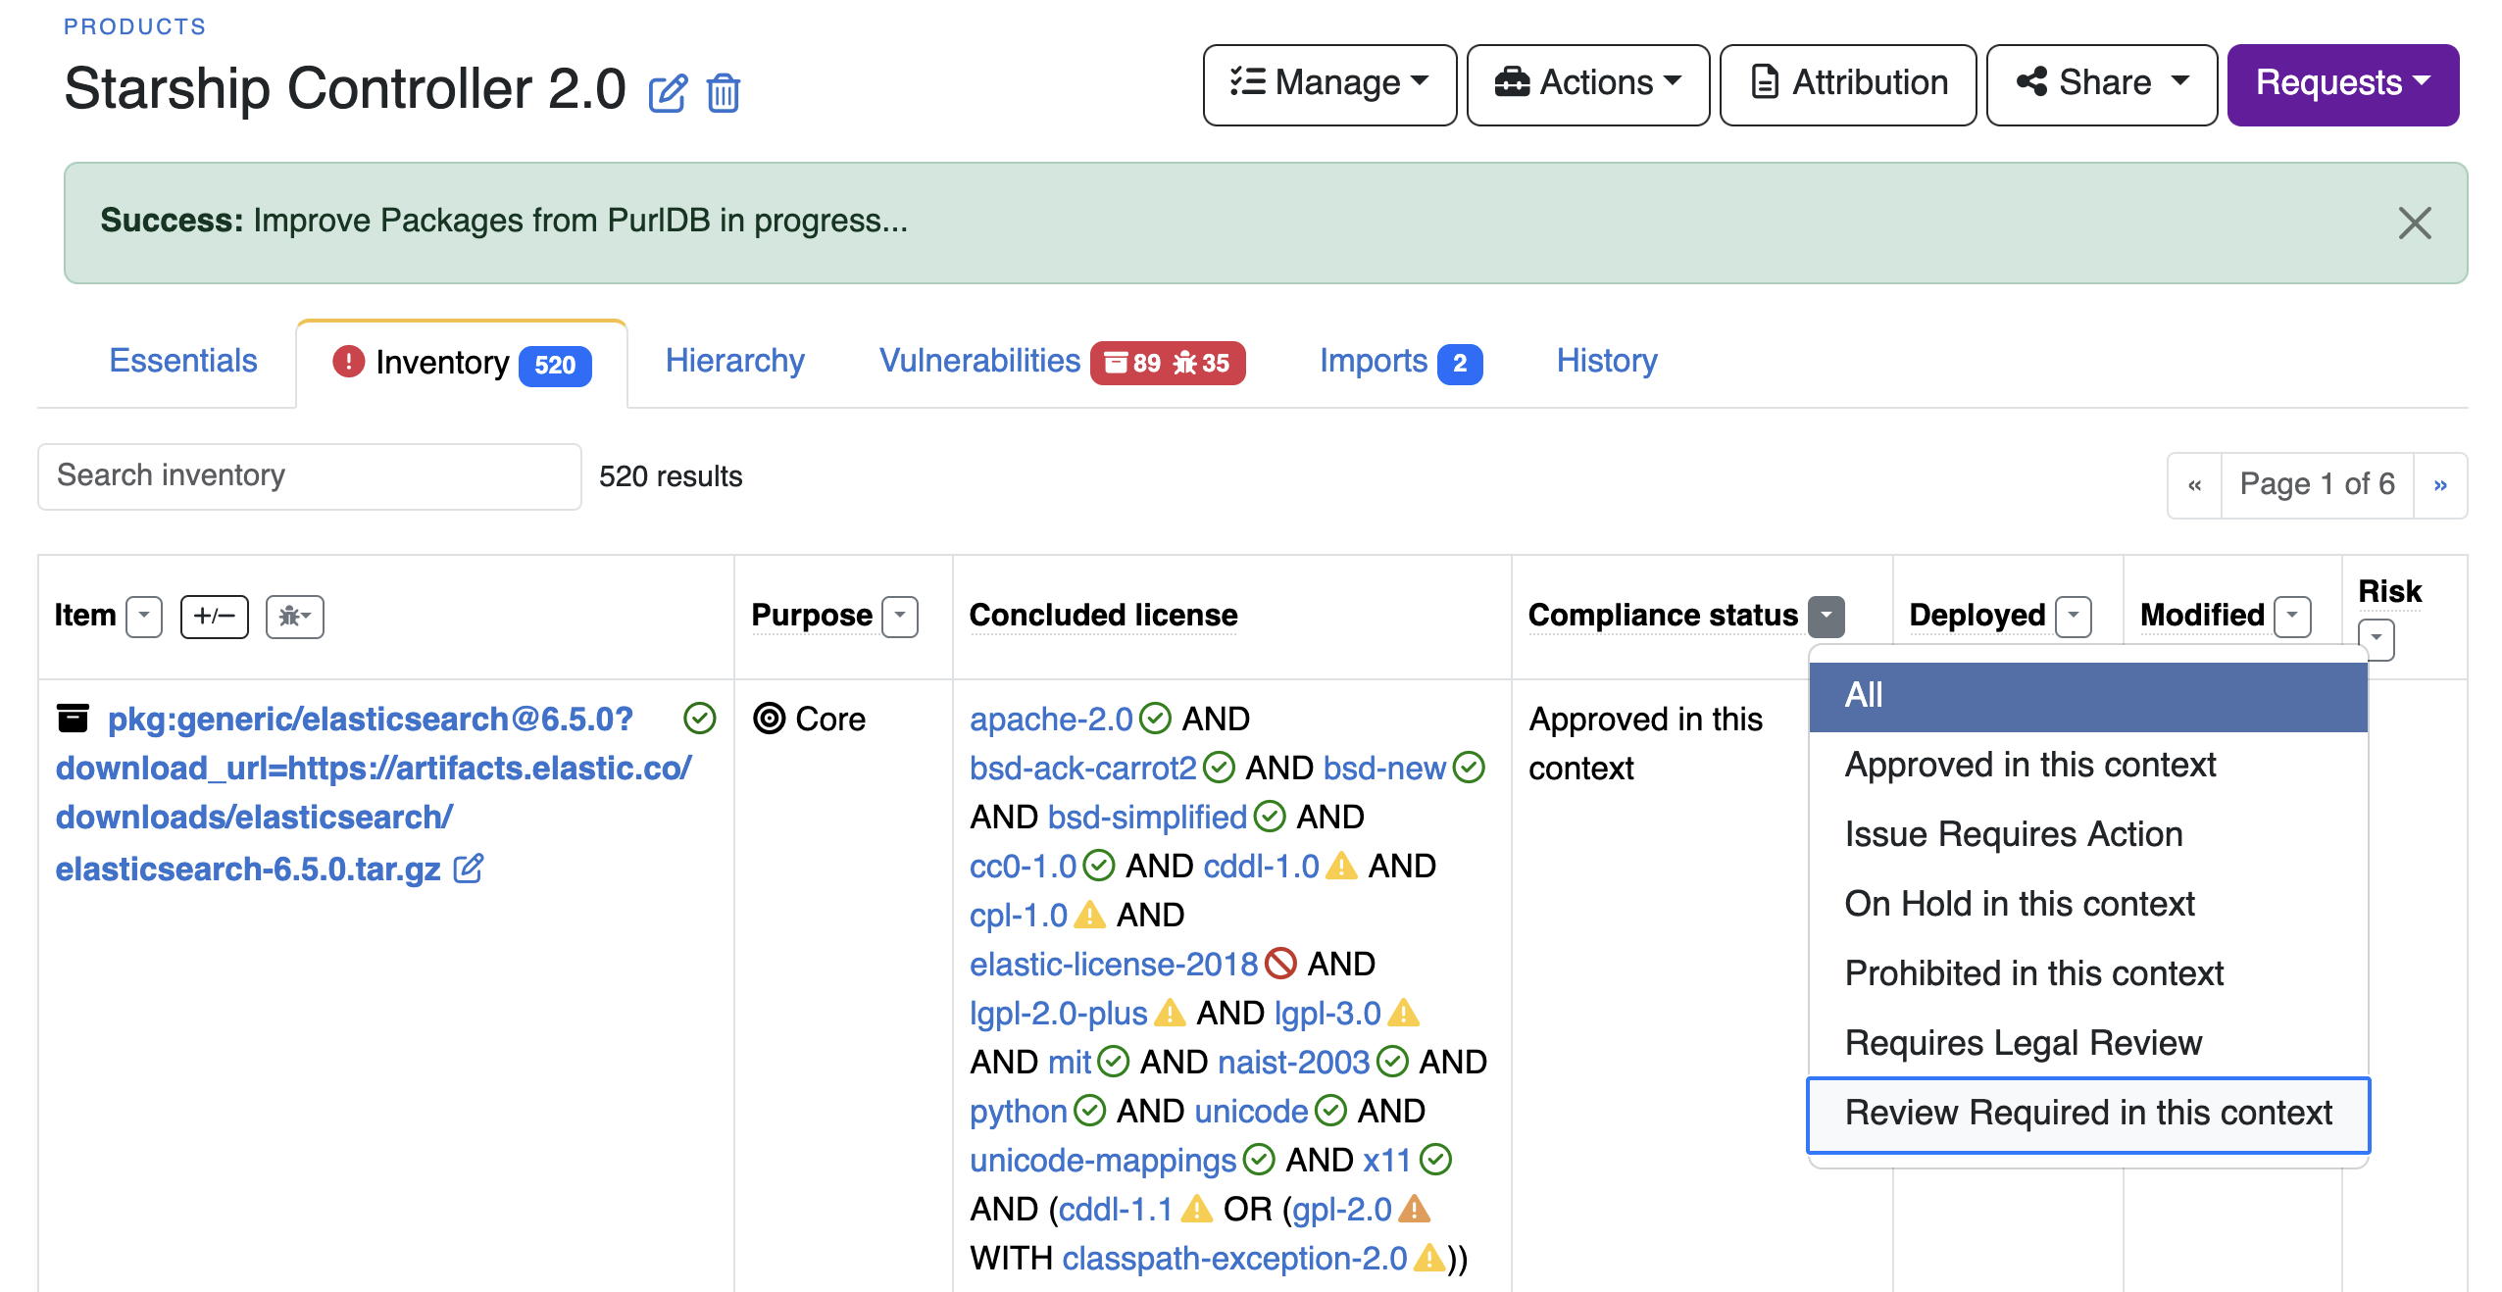This screenshot has width=2502, height=1292.
Task: Click the approved check icon after apache-2.0
Action: click(x=1156, y=719)
